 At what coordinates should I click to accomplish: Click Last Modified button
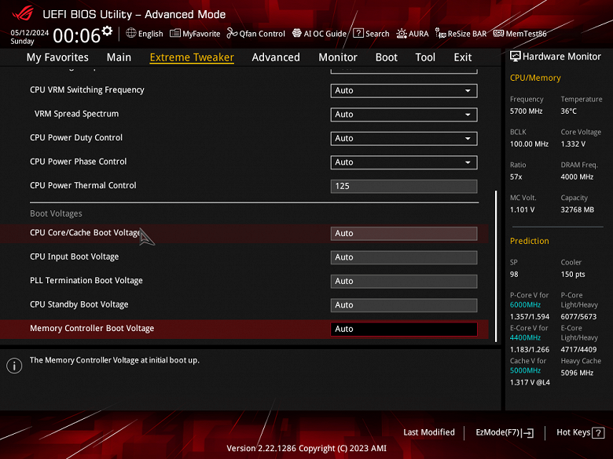tap(429, 432)
